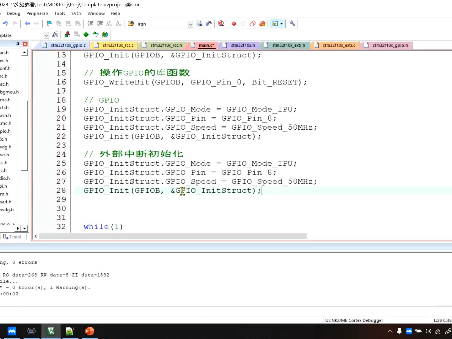Disable all breakpoints icon
Image resolution: width=452 pixels, height=339 pixels.
(x=253, y=24)
